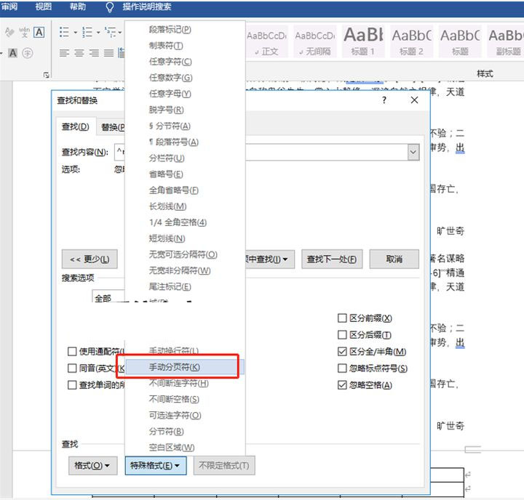Click the lightbulb tell-me icon

tap(110, 7)
